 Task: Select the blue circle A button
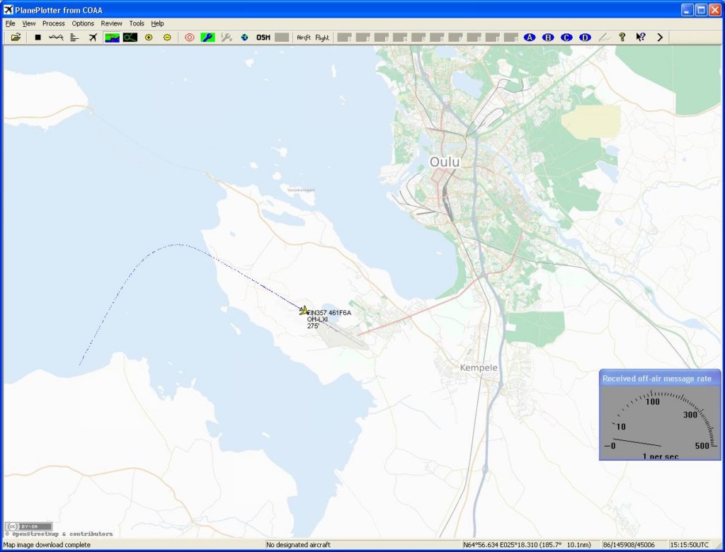530,38
